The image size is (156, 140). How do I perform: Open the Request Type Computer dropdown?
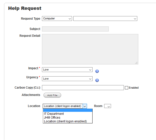[x=57, y=19]
